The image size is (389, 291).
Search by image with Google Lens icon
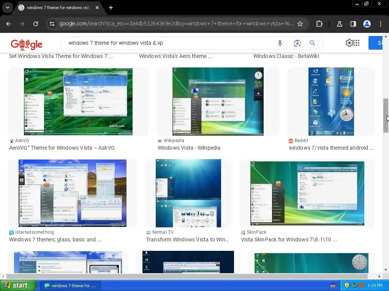tap(297, 43)
